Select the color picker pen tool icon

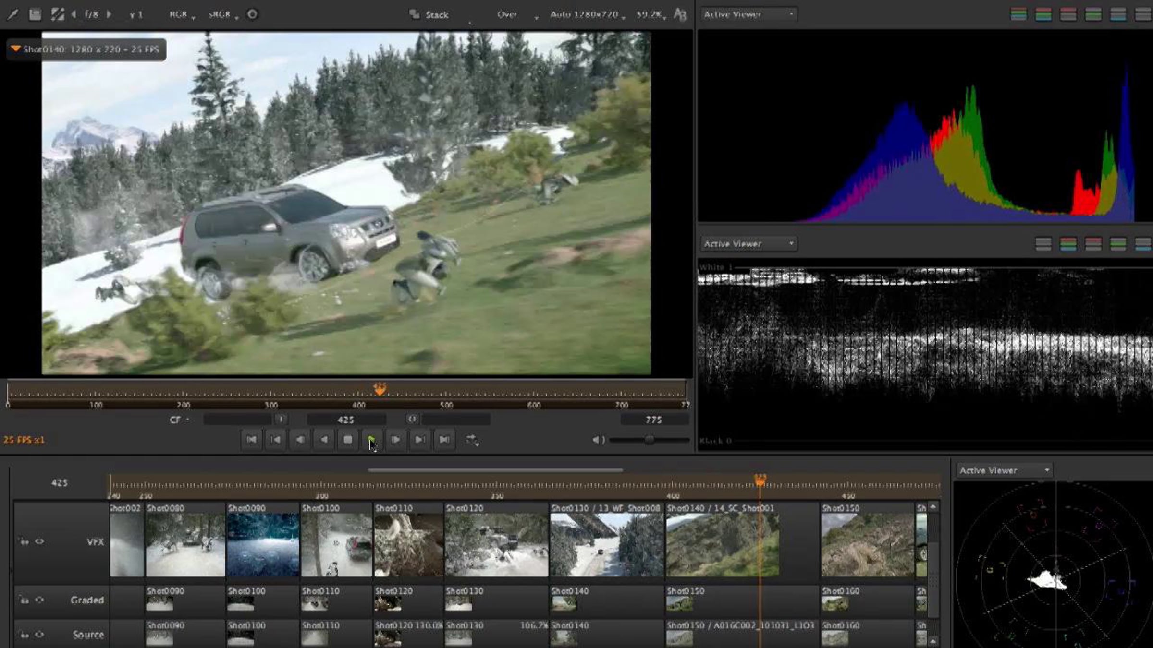point(12,14)
